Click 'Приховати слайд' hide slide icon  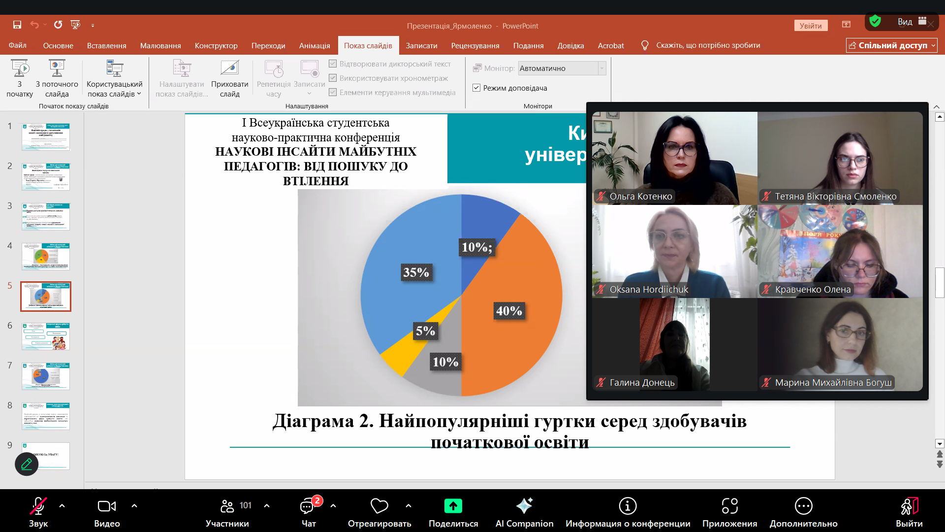pyautogui.click(x=229, y=68)
